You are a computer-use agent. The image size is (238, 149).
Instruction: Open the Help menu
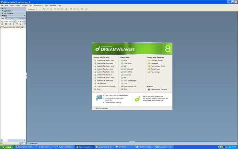click(59, 5)
